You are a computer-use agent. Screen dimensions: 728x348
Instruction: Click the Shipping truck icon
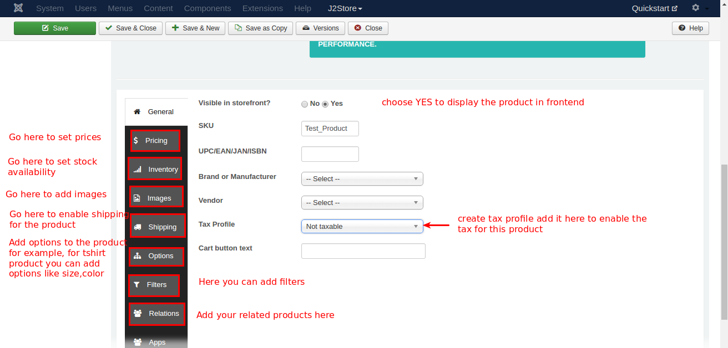[137, 227]
